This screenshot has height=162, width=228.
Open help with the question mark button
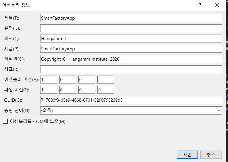point(200,5)
